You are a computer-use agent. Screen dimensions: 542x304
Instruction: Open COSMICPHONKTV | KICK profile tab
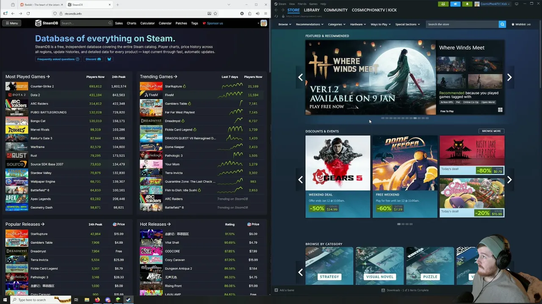pos(374,10)
